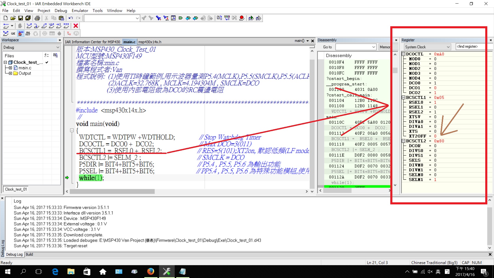Open the Emulator menu
The image size is (494, 278).
point(80,11)
